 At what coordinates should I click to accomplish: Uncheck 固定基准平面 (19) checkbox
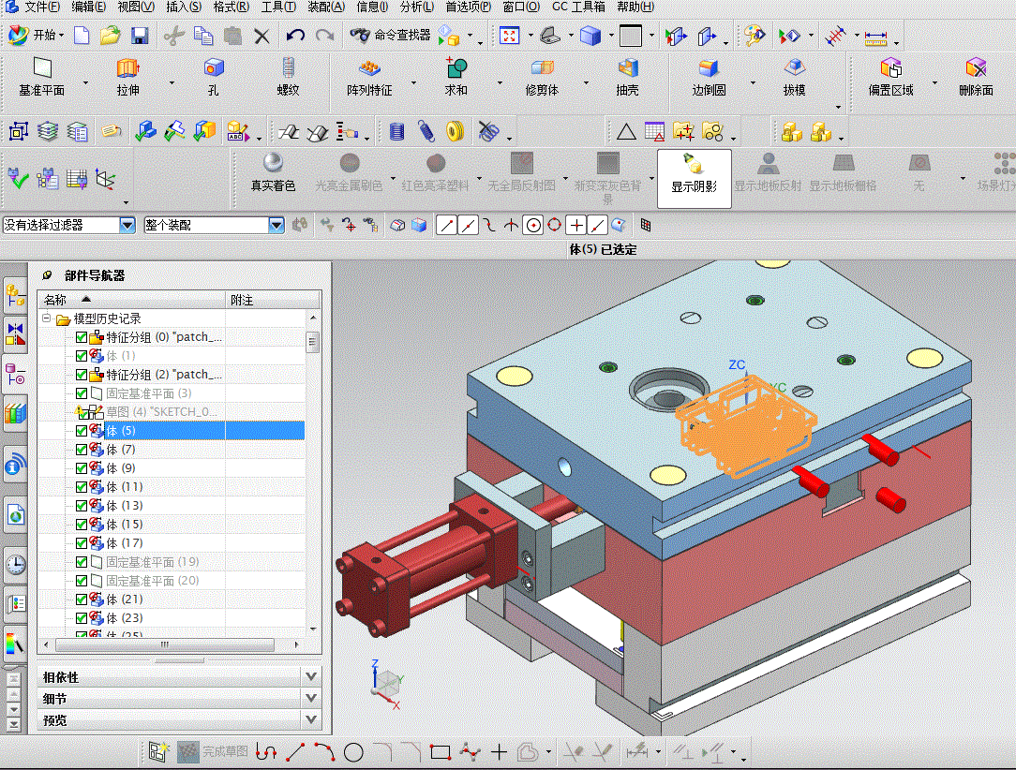82,562
